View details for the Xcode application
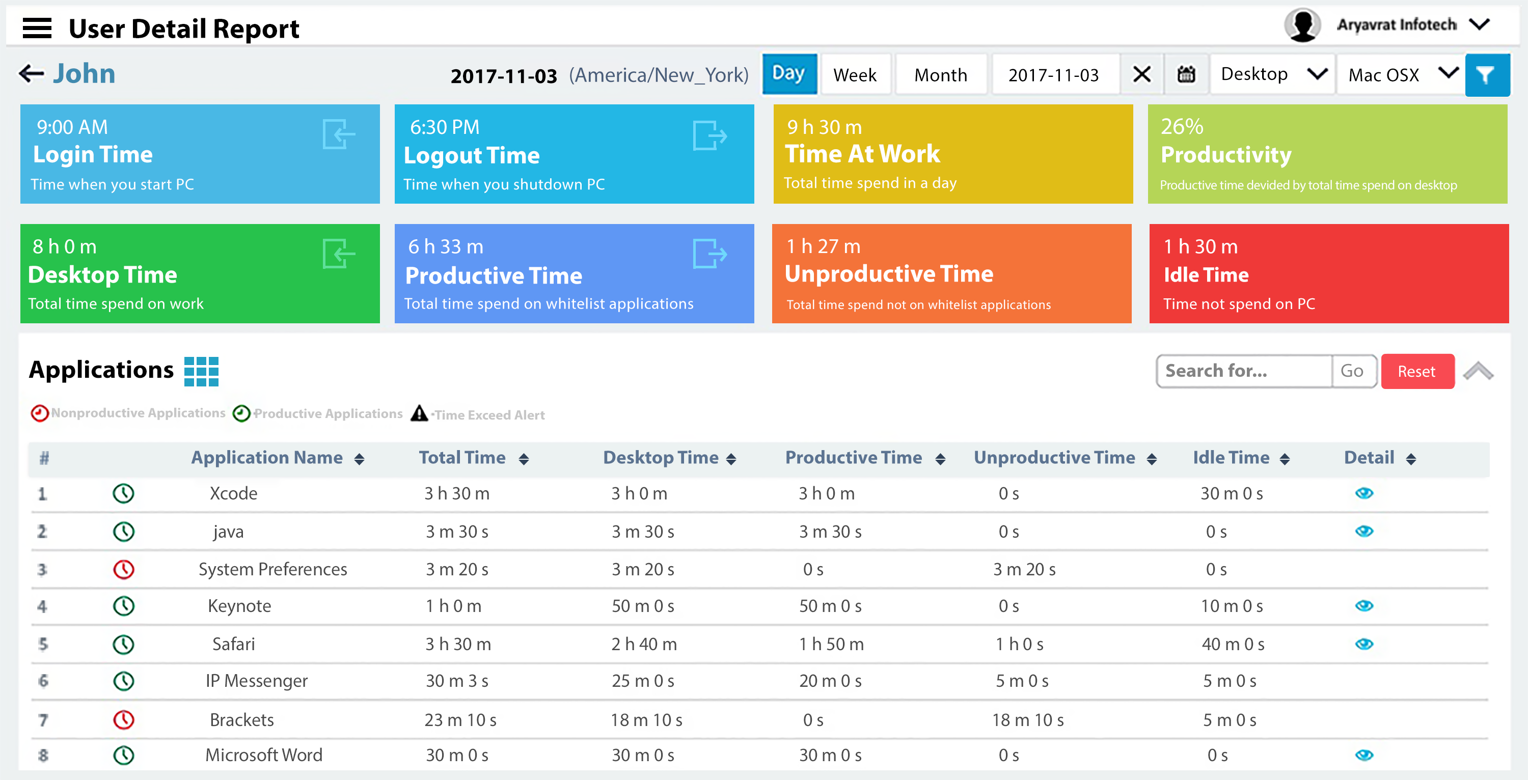 (1363, 493)
